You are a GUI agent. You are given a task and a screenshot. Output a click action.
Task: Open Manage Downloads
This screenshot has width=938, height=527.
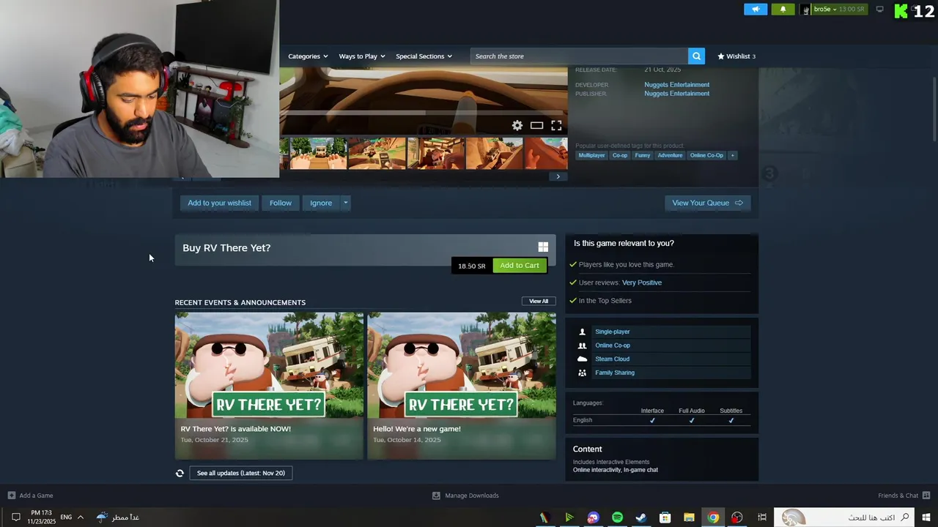(x=465, y=496)
